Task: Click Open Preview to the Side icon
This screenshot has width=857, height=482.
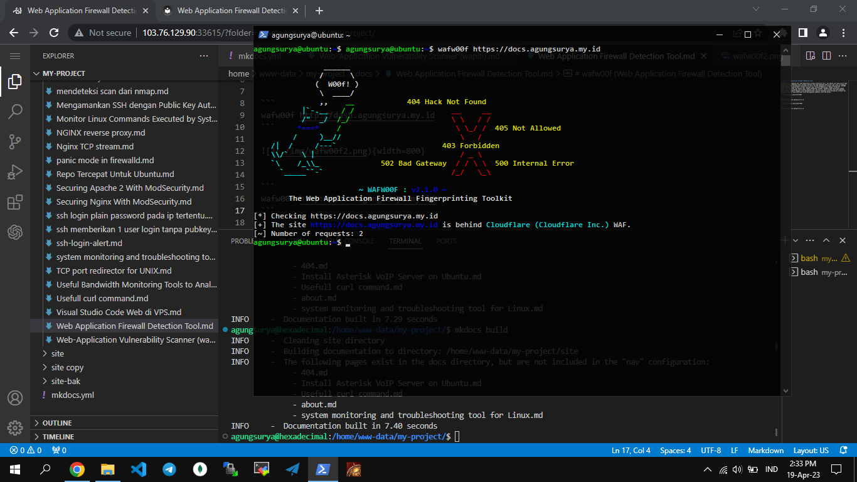Action: pos(810,56)
